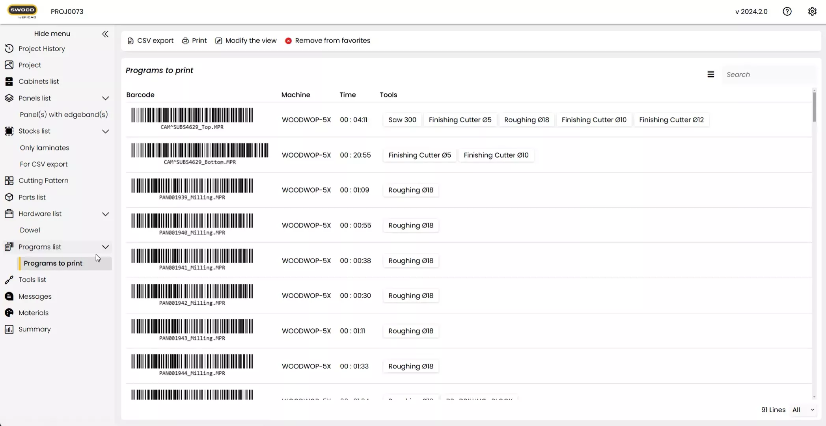Click the Parts list cube icon
826x426 pixels.
(x=9, y=197)
